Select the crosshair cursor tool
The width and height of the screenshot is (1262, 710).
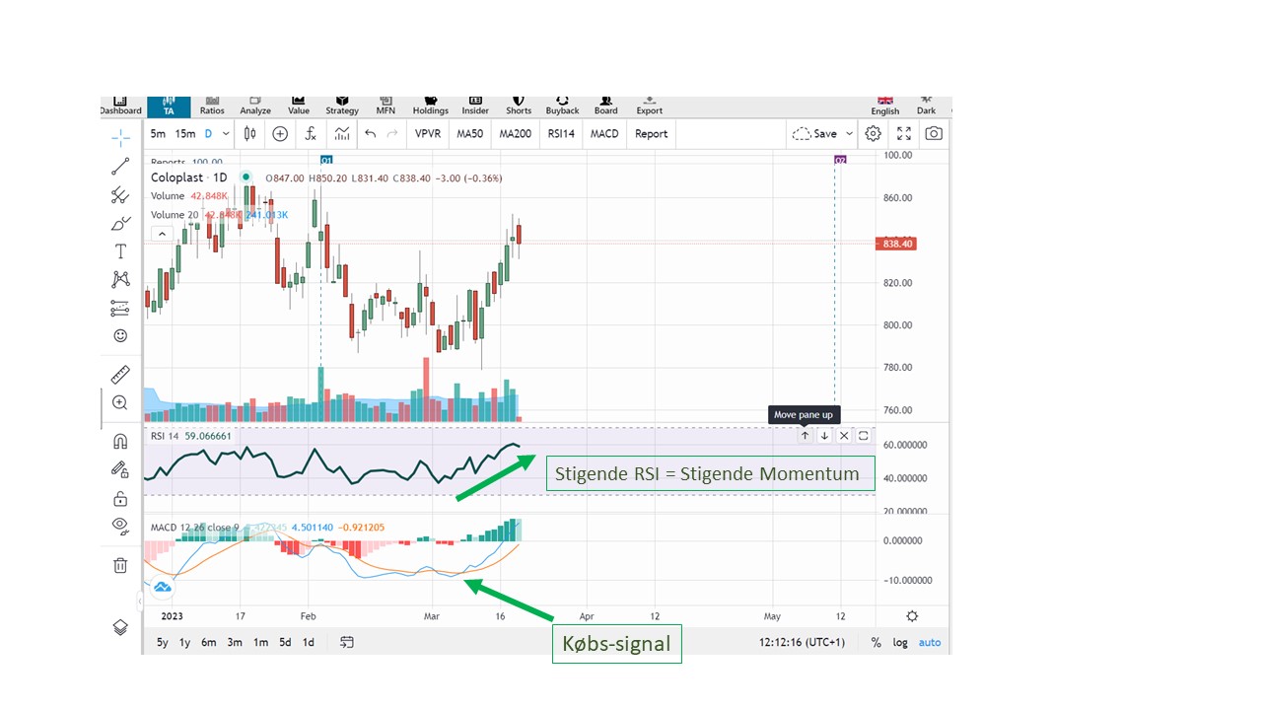(x=120, y=137)
